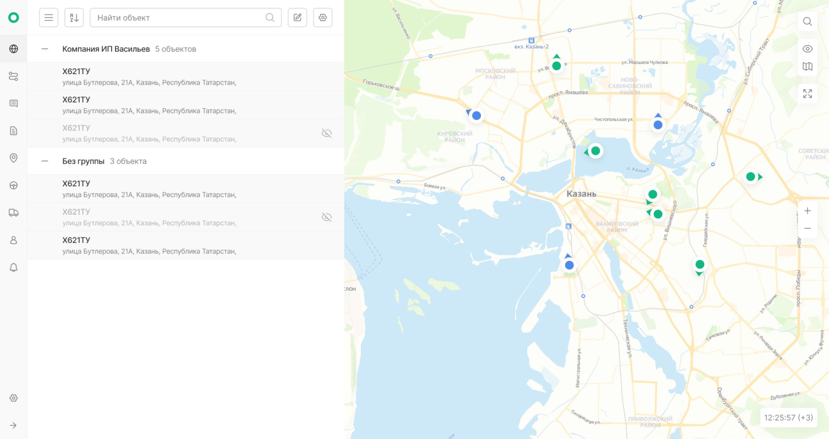Click the time zone clock 12:25:57 (+3)
Screen dimensions: 829x439
(788, 418)
